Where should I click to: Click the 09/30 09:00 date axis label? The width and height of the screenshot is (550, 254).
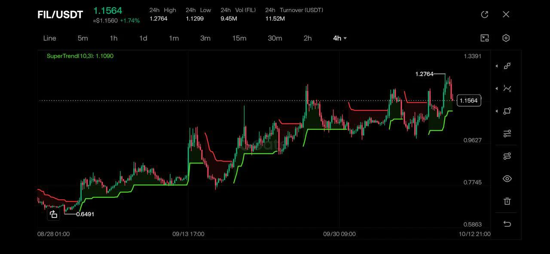[x=339, y=234]
